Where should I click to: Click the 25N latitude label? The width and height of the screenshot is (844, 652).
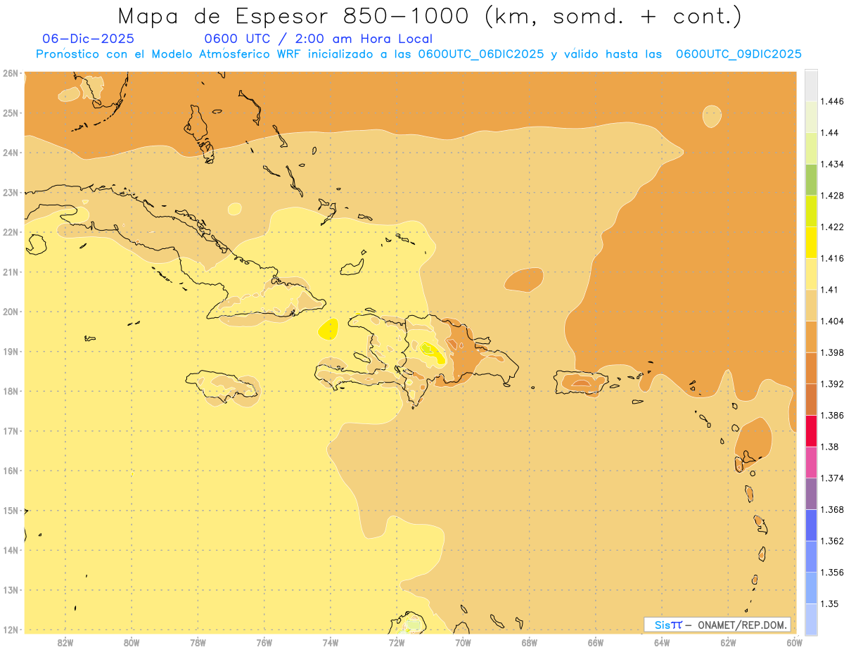(x=10, y=113)
